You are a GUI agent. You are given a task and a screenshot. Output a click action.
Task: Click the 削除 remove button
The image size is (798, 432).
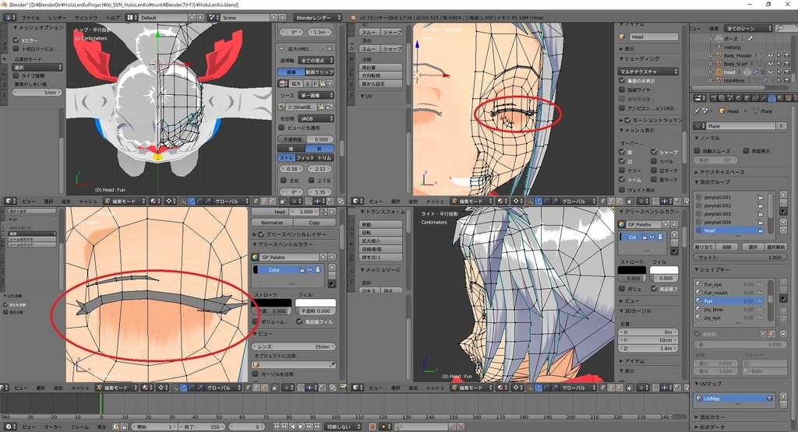click(727, 247)
